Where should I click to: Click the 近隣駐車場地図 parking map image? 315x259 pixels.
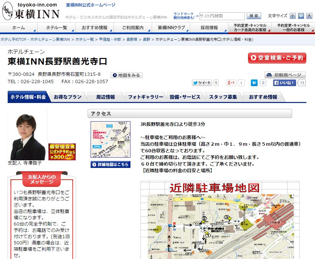(220, 220)
